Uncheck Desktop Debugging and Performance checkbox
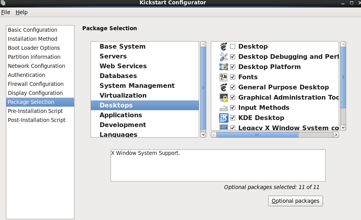Image resolution: width=361 pixels, height=220 pixels. pos(233,57)
